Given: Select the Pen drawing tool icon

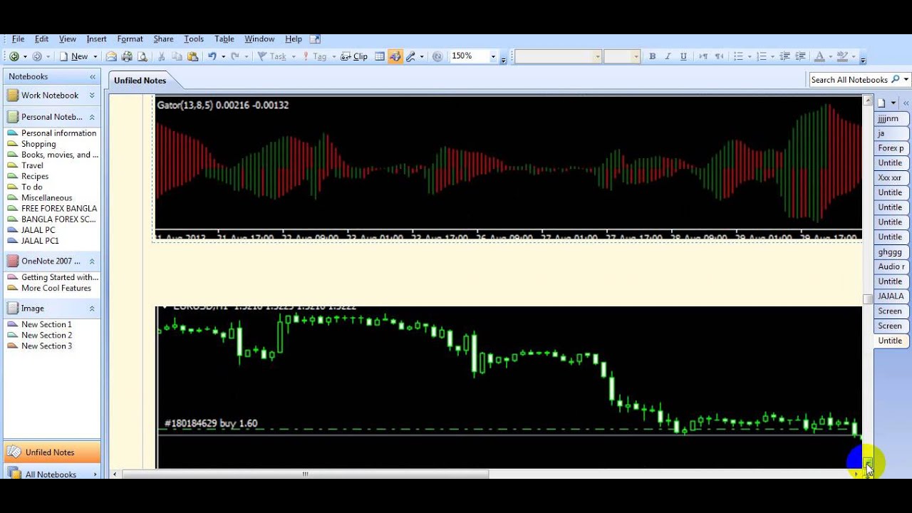Looking at the screenshot, I should 410,56.
